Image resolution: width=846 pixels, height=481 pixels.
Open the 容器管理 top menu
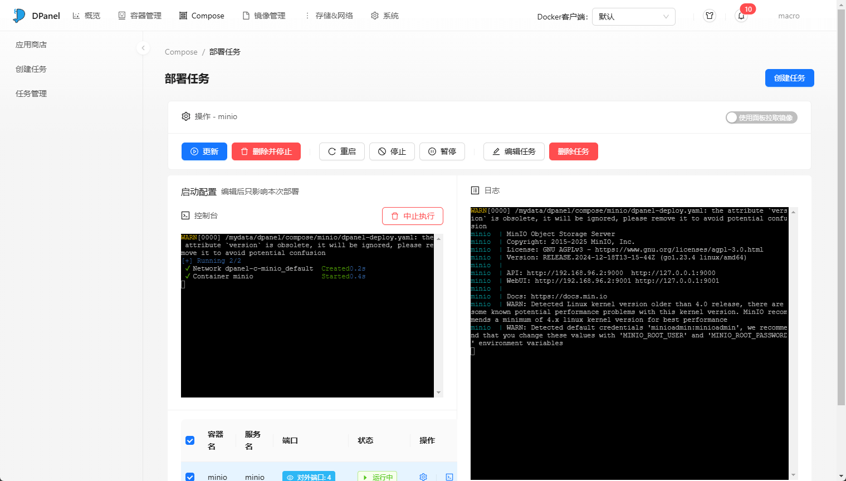(140, 16)
